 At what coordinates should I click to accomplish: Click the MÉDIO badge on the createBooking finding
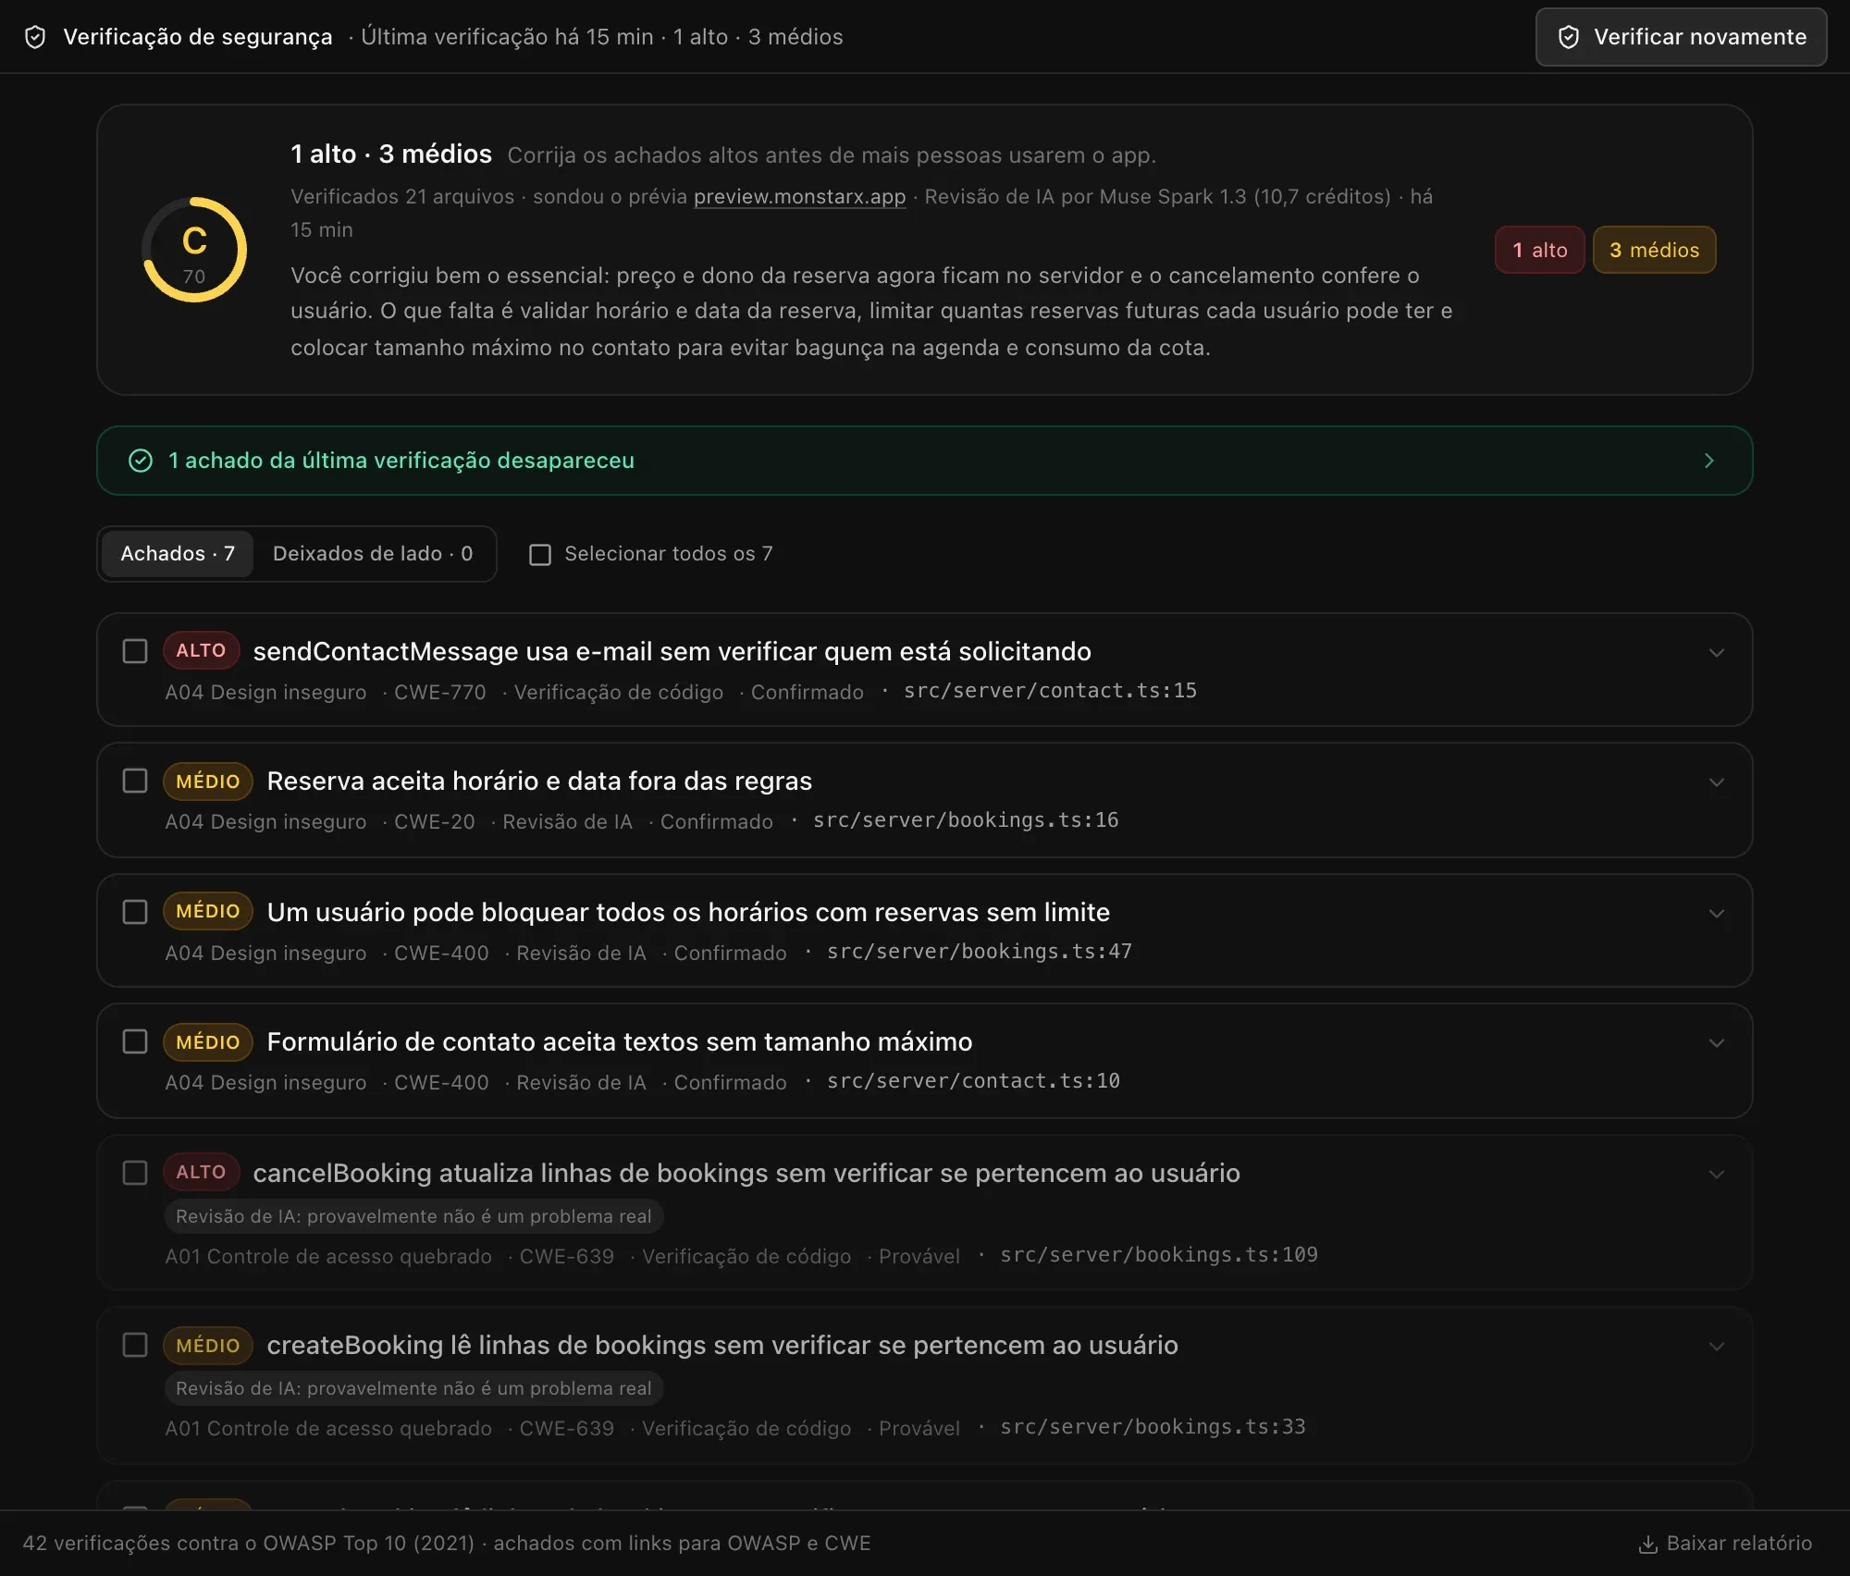pos(208,1346)
